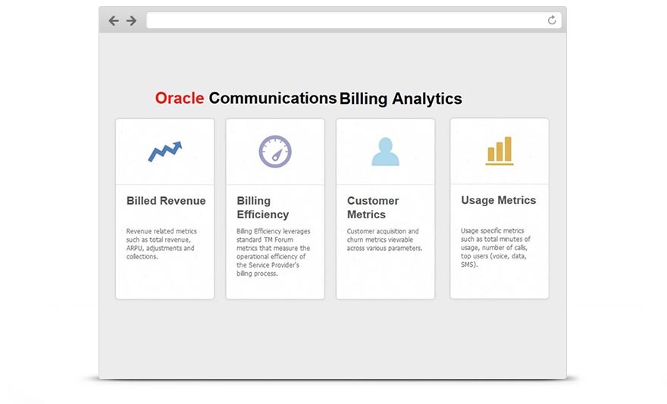Image resolution: width=667 pixels, height=404 pixels.
Task: Click the reload page icon
Action: 552,20
